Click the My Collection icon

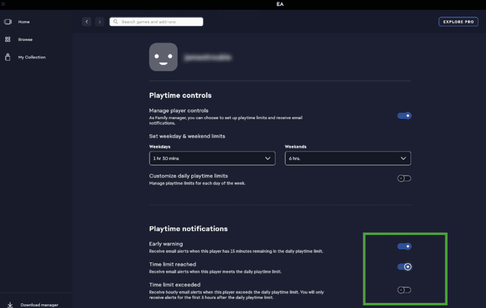8,57
